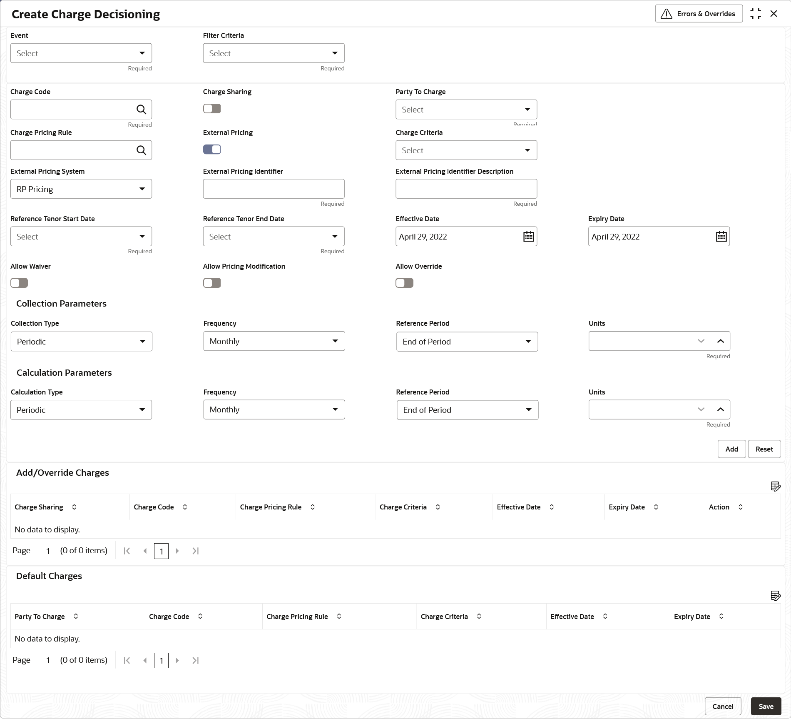Increase Collection Parameters Units value
Screen dimensions: 791x719
click(721, 341)
